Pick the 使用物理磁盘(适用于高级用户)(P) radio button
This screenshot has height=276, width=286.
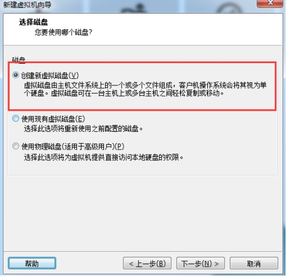[x=16, y=146]
